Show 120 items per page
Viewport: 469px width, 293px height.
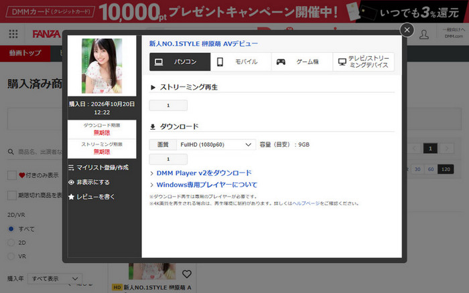(446, 169)
